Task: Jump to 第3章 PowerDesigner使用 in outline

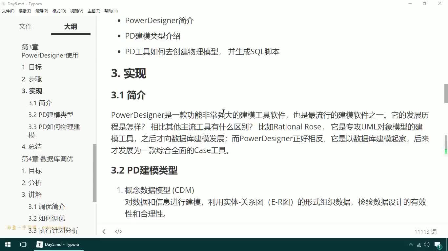Action: [50, 51]
